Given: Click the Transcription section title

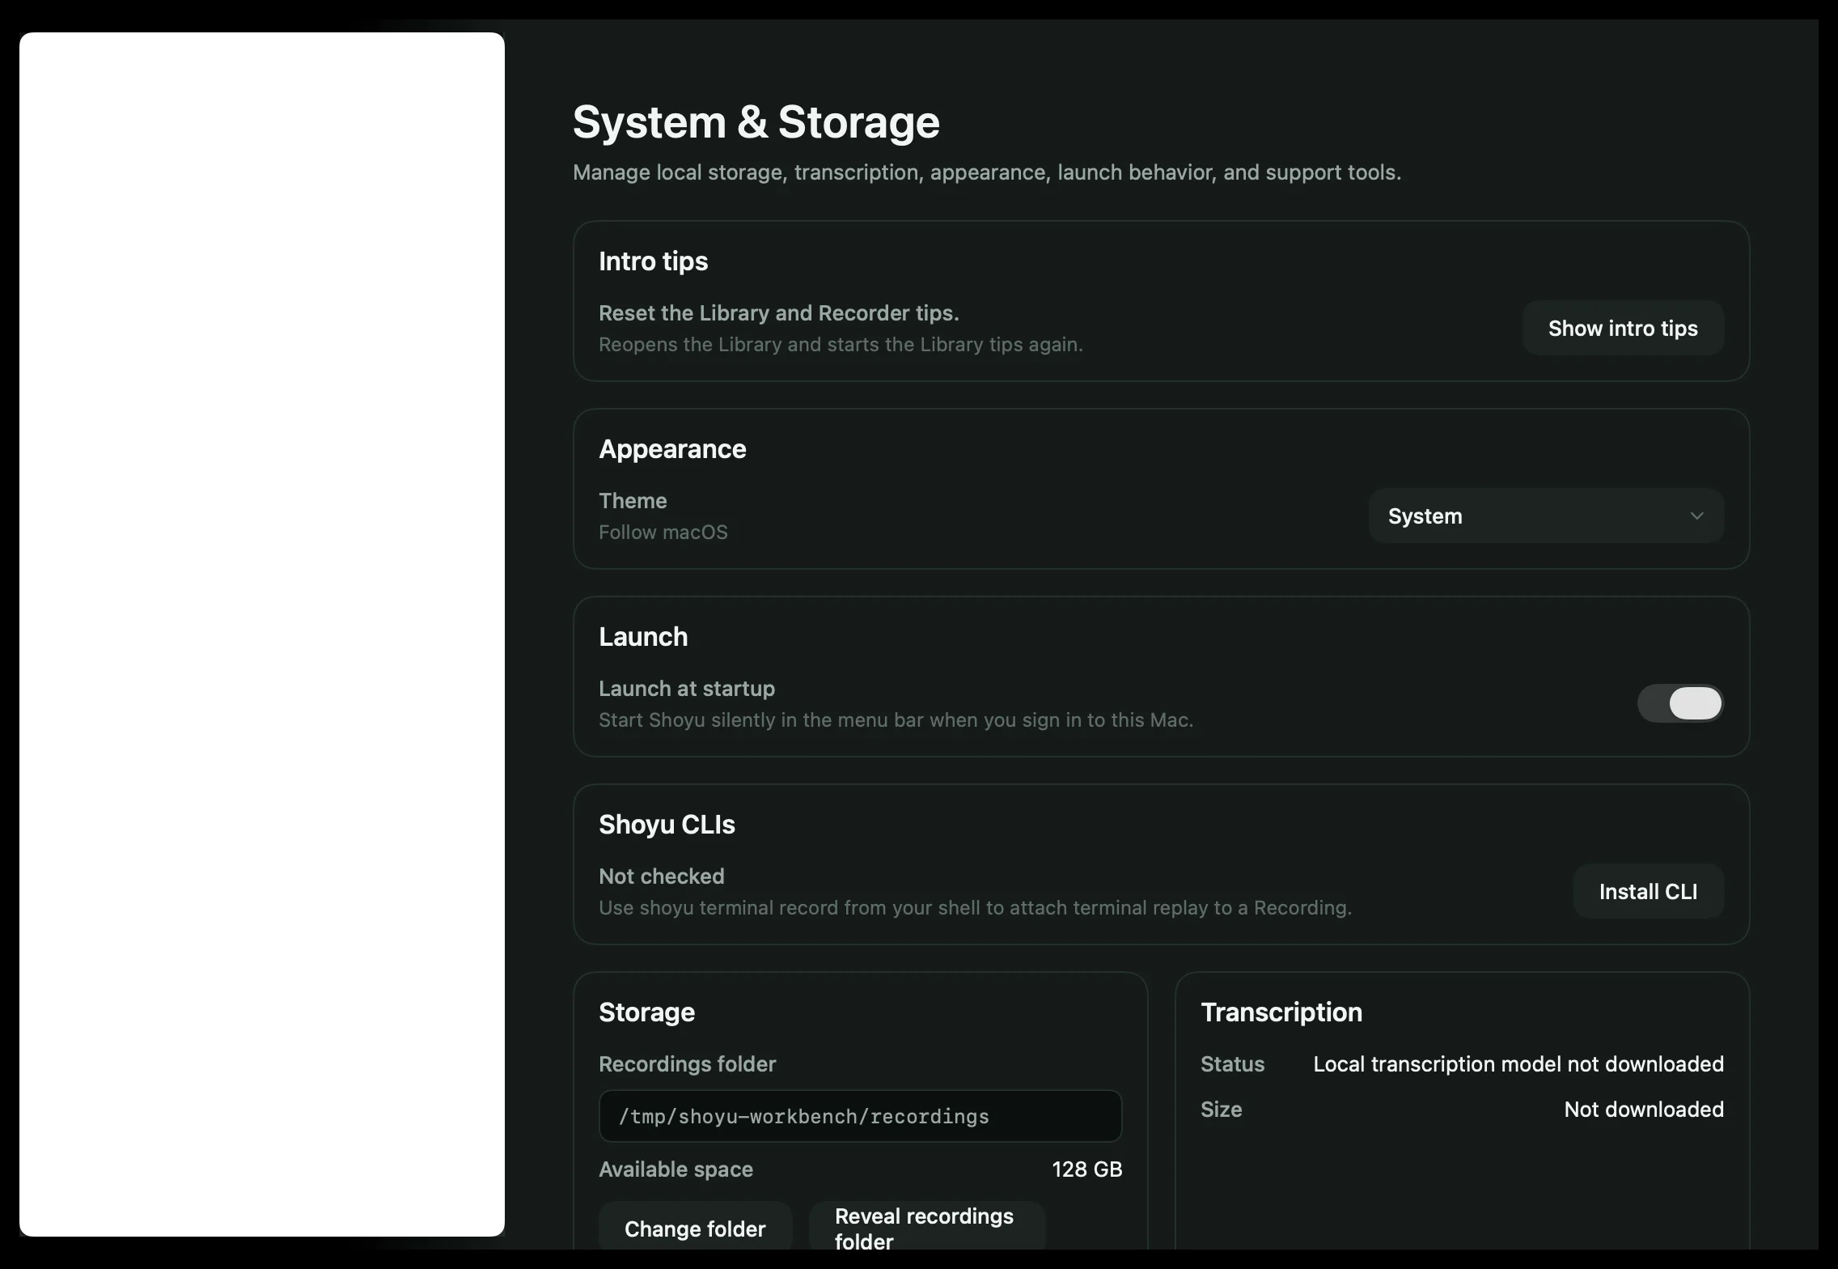Looking at the screenshot, I should [x=1281, y=1012].
